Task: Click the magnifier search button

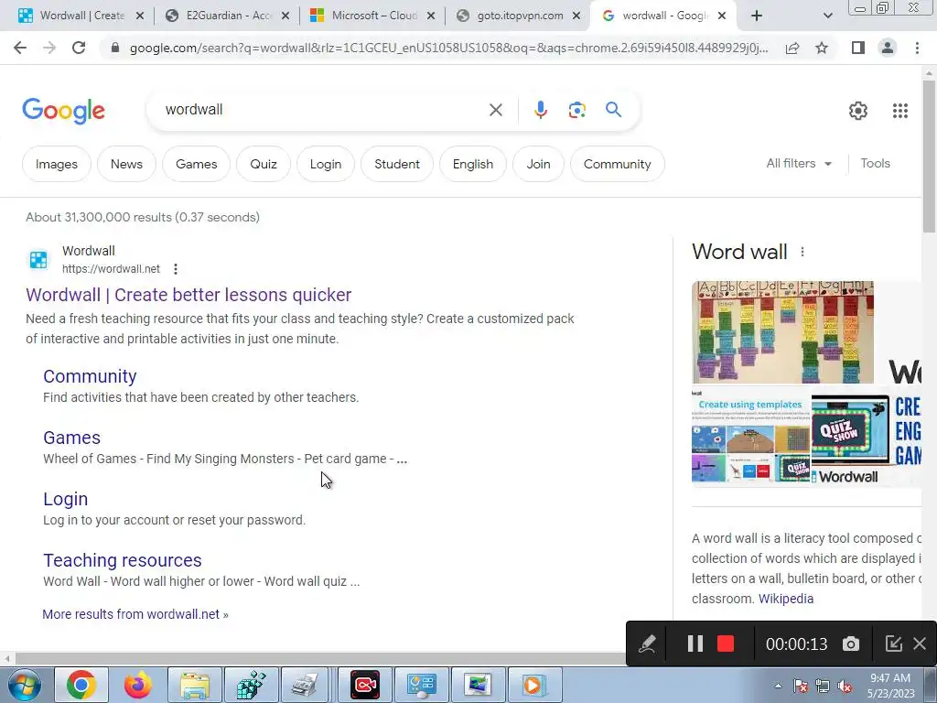Action: coord(613,110)
